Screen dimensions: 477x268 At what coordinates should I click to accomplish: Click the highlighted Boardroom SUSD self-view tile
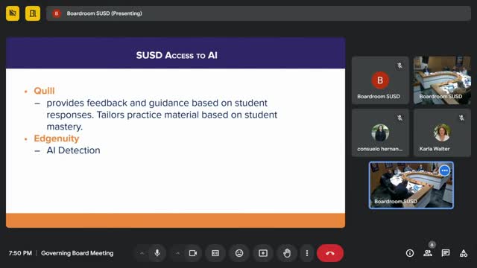[x=411, y=185]
